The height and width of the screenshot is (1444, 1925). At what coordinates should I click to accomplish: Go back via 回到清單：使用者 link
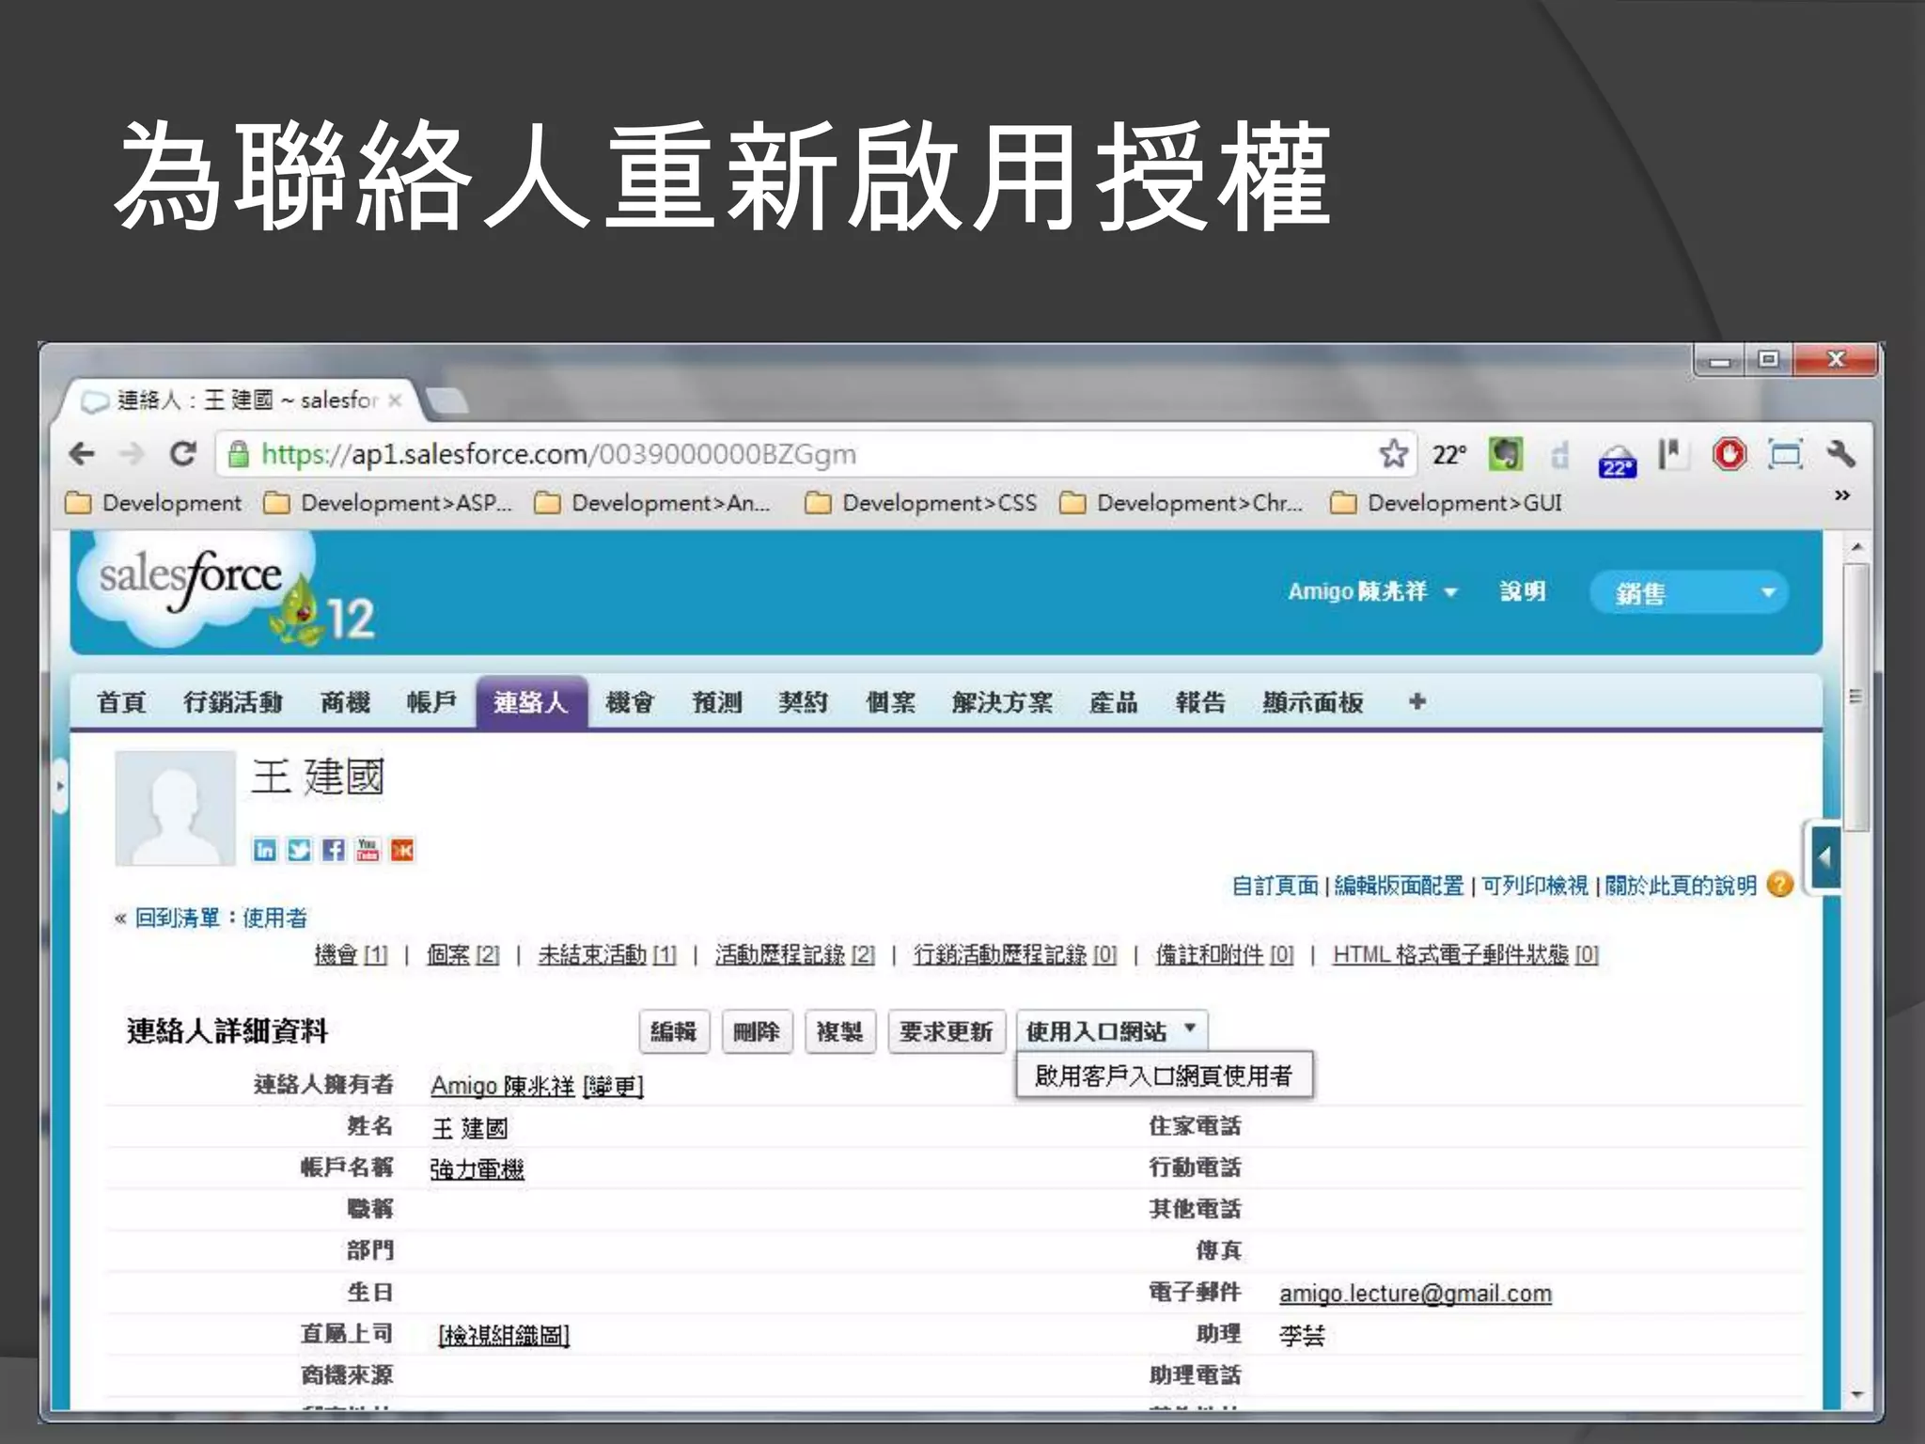(221, 918)
